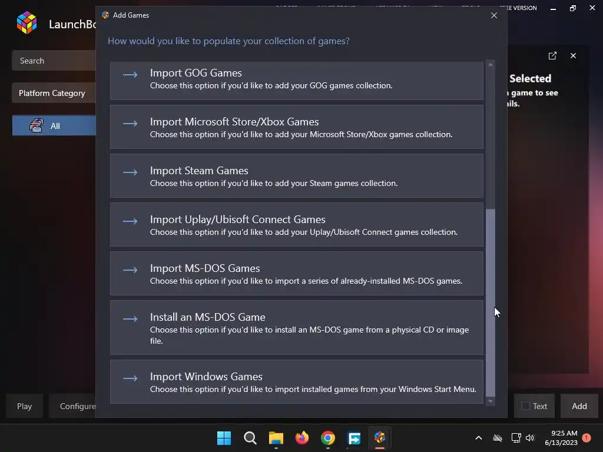
Task: Open the Windows Start menu
Action: tap(224, 438)
